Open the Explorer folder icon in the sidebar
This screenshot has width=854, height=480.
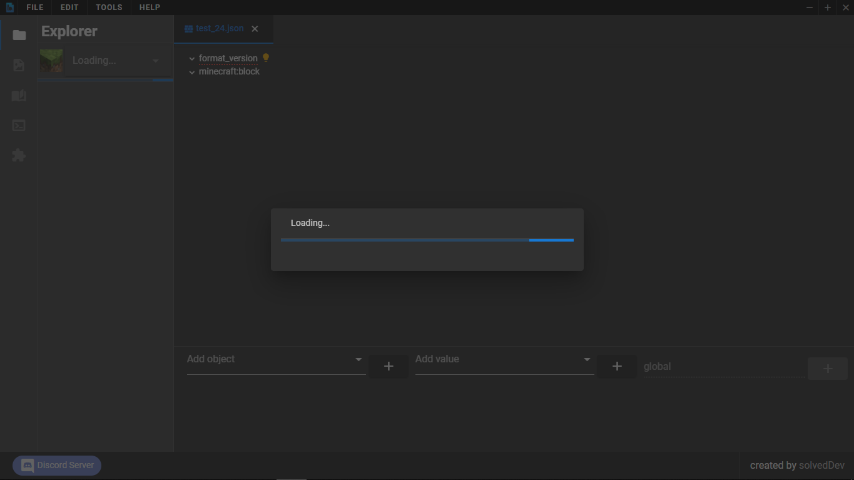[x=19, y=35]
